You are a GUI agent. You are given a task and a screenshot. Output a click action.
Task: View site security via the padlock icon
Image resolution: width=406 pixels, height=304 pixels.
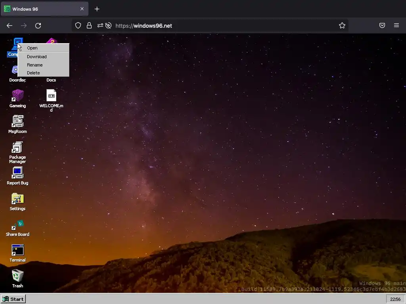(89, 25)
